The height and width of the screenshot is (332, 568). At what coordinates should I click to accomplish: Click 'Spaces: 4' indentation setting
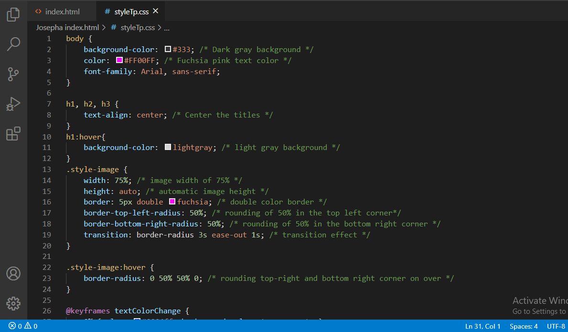point(524,326)
